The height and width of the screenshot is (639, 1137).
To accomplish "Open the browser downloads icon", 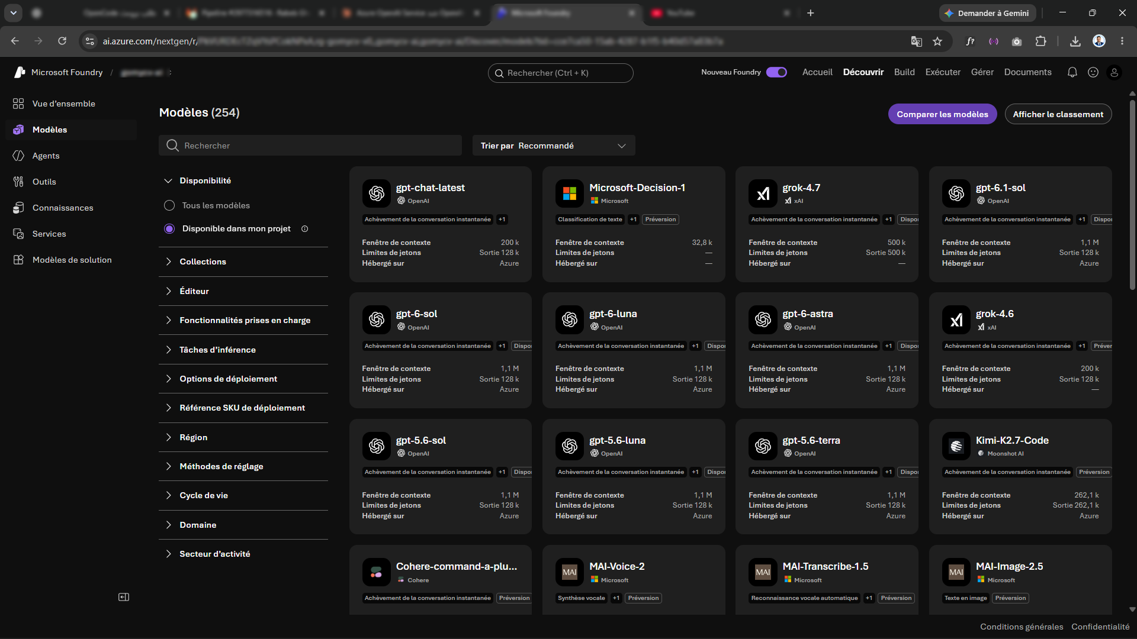I will [1075, 41].
